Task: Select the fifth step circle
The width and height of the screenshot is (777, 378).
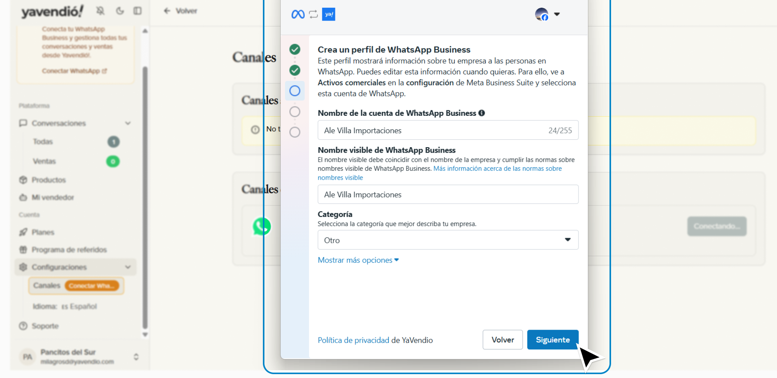Action: coord(295,132)
